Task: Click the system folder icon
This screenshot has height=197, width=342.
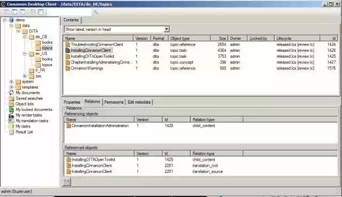Action: click(18, 82)
